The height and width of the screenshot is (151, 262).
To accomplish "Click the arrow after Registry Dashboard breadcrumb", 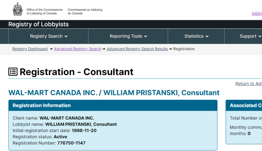I will tap(51, 49).
